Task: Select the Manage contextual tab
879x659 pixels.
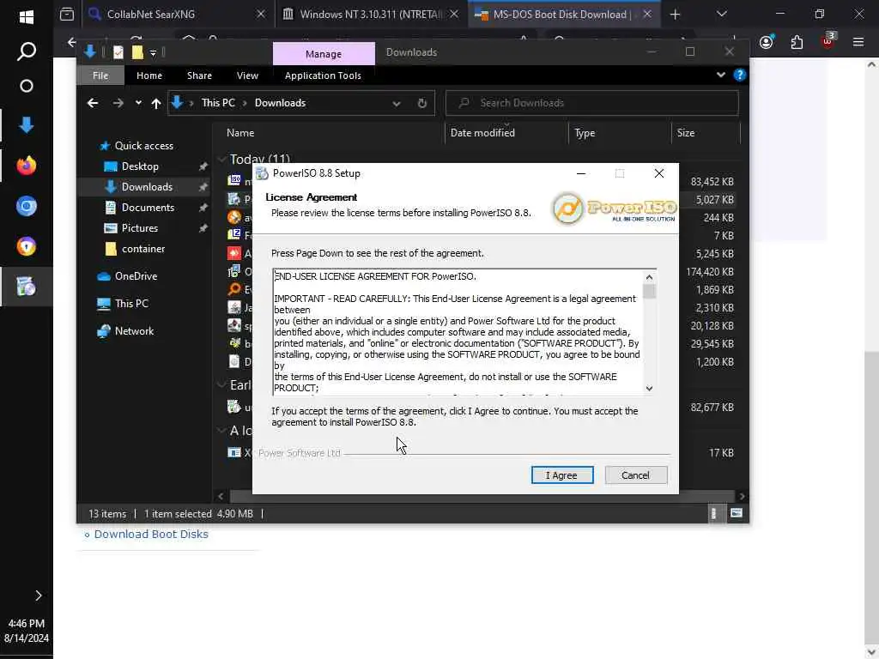Action: pyautogui.click(x=324, y=54)
